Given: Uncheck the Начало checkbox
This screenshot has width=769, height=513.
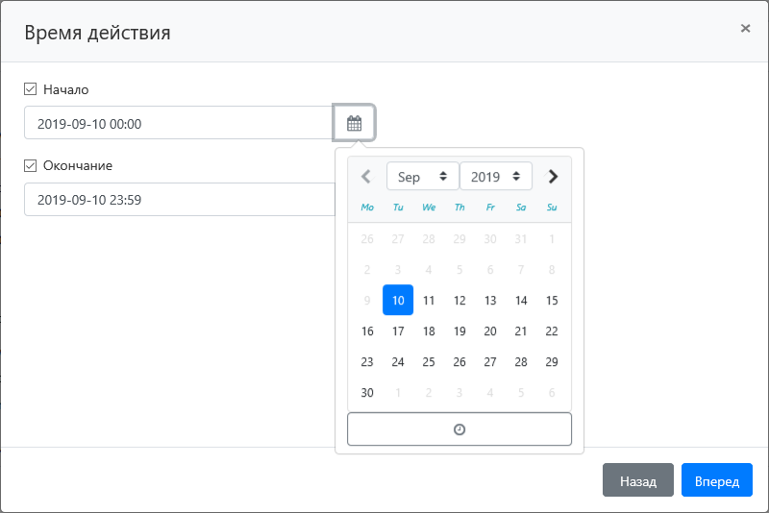Looking at the screenshot, I should 31,89.
